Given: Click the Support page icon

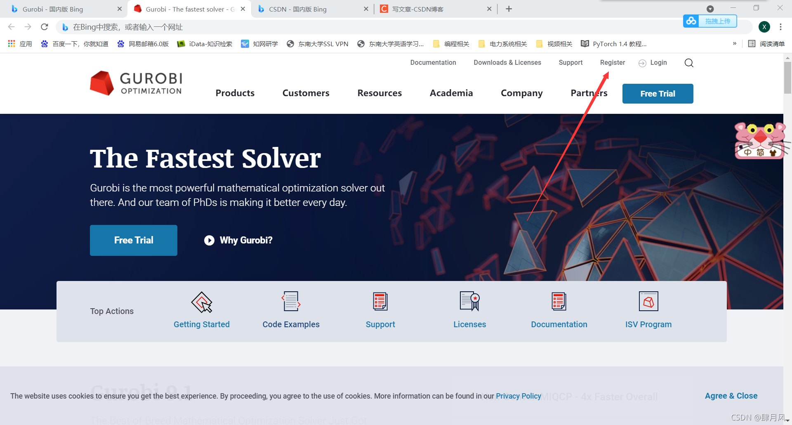Looking at the screenshot, I should coord(380,301).
